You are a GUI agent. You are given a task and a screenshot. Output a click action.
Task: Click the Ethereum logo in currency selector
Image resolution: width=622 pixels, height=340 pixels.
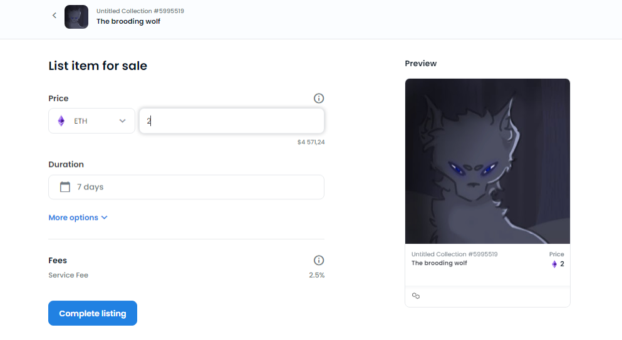(x=61, y=121)
